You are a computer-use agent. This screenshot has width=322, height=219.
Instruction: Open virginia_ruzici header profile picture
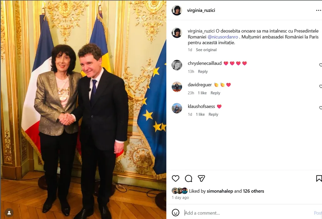177,10
